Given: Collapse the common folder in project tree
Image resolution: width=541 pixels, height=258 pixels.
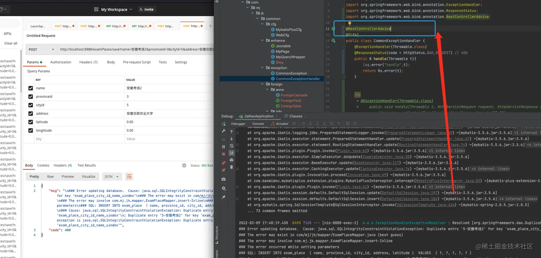Looking at the screenshot, I should pos(258,19).
